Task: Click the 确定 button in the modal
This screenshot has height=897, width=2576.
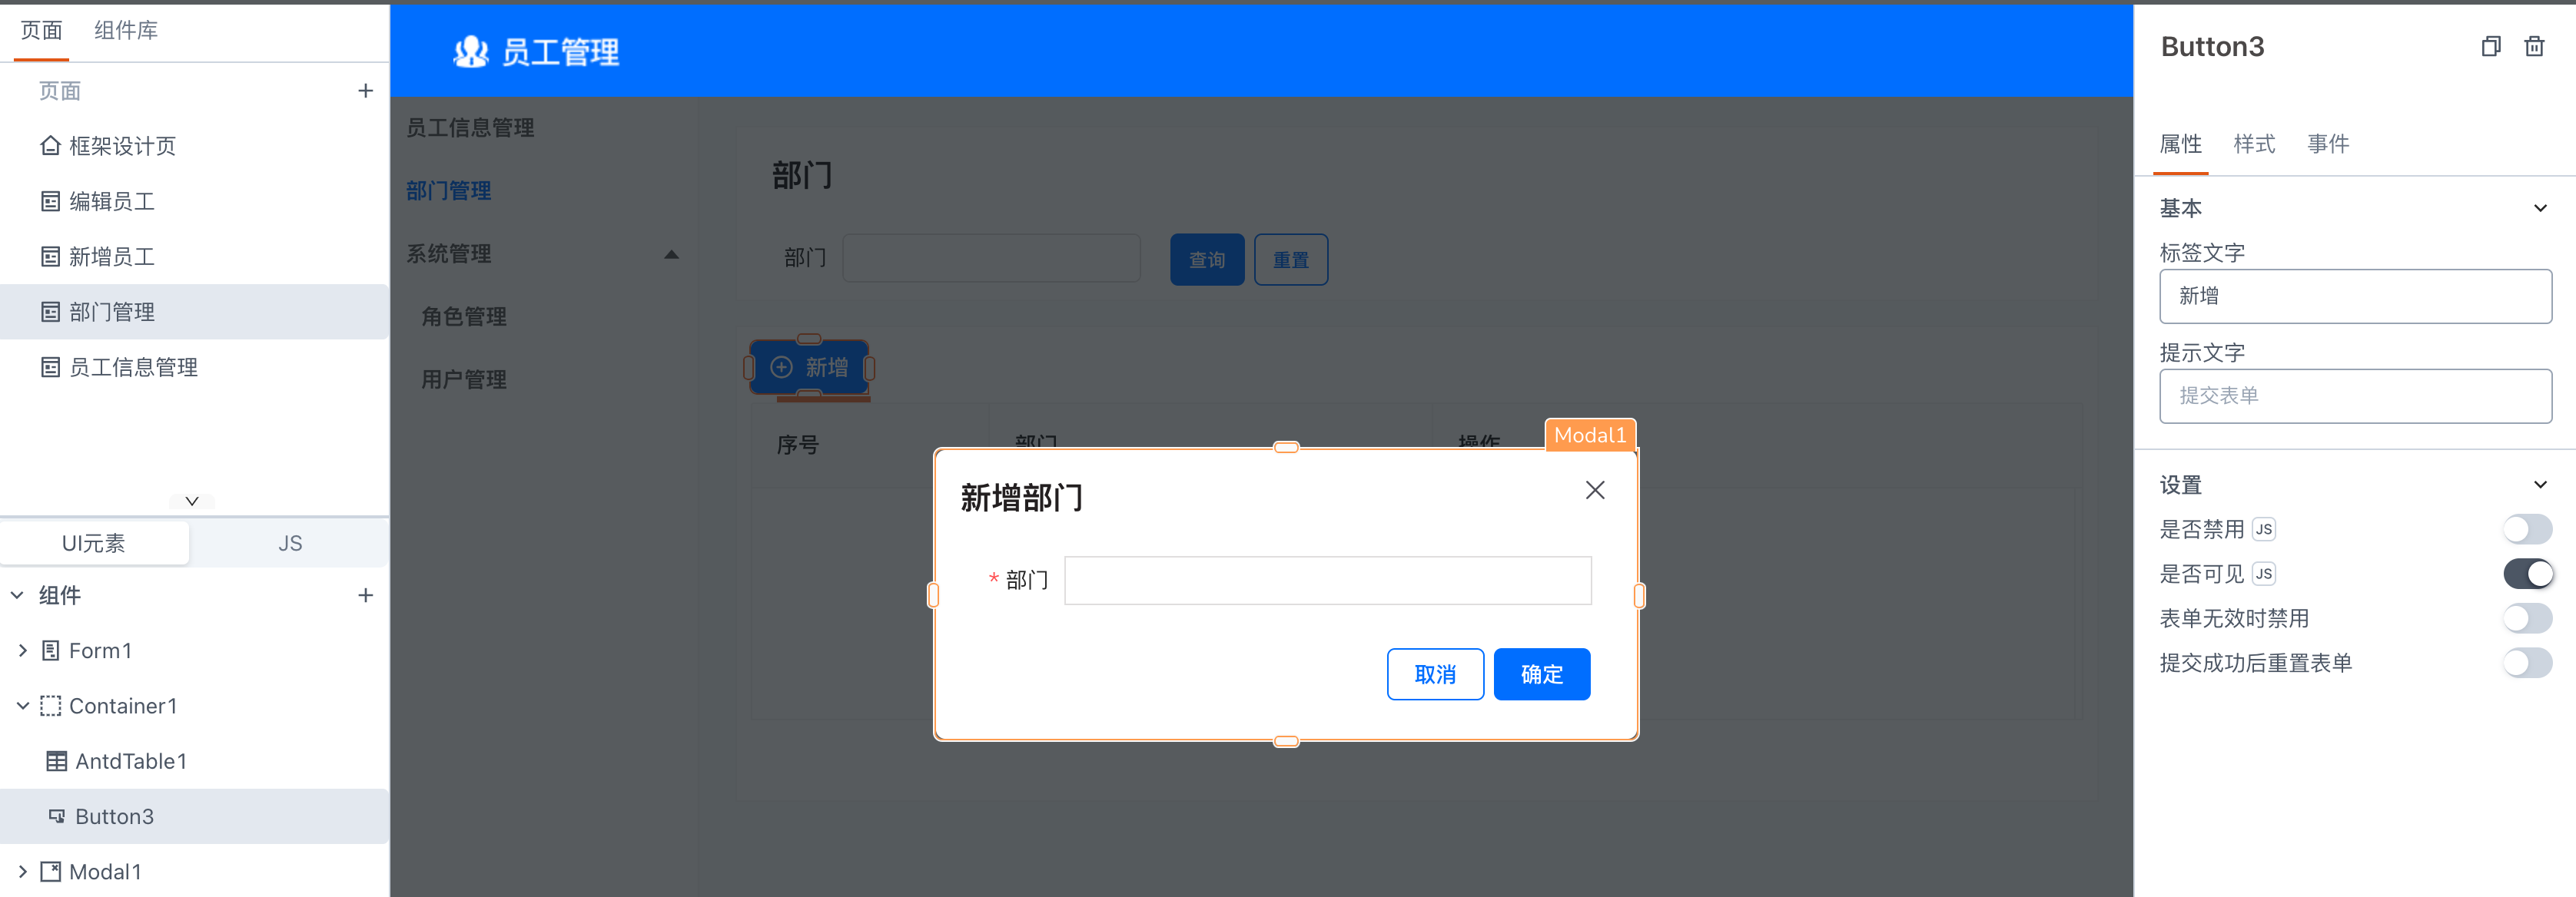Action: click(x=1541, y=675)
